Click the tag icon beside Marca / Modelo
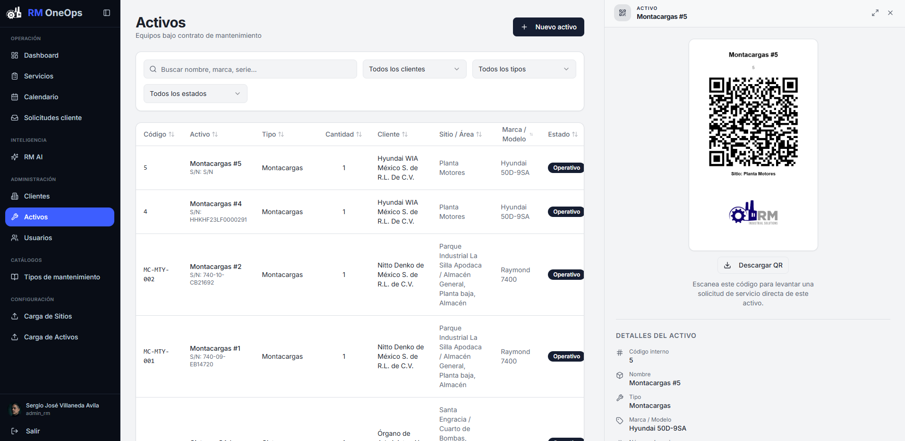 pyautogui.click(x=620, y=421)
